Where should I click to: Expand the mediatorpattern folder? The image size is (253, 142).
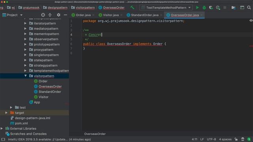pos(25,29)
